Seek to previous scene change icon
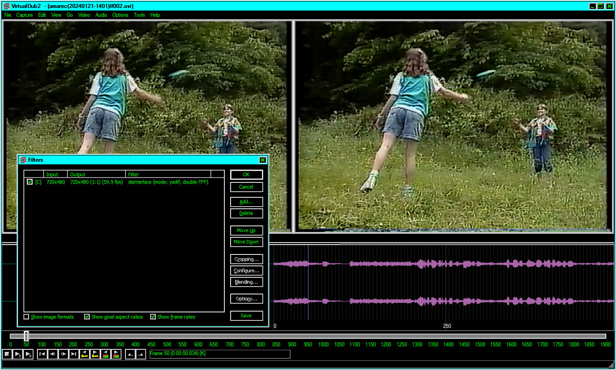The width and height of the screenshot is (616, 370). [x=106, y=354]
